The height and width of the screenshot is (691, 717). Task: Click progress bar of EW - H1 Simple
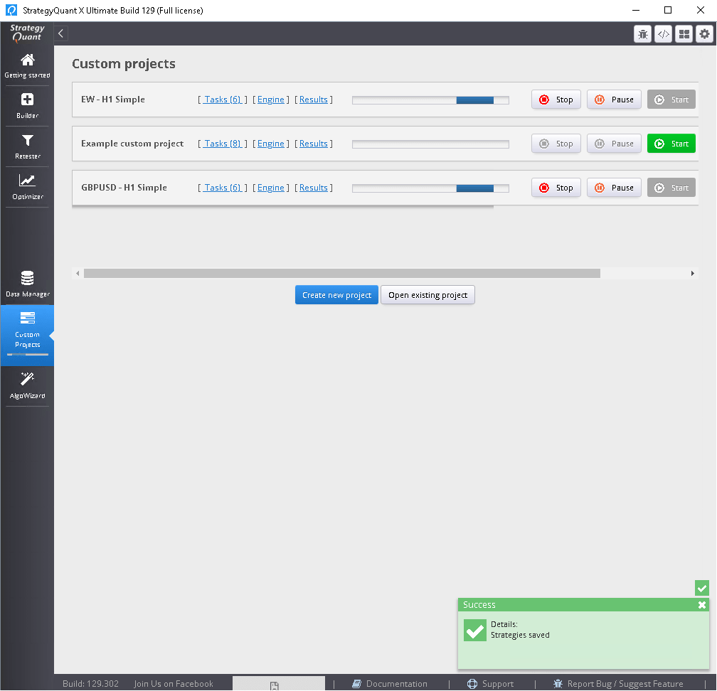[x=430, y=100]
